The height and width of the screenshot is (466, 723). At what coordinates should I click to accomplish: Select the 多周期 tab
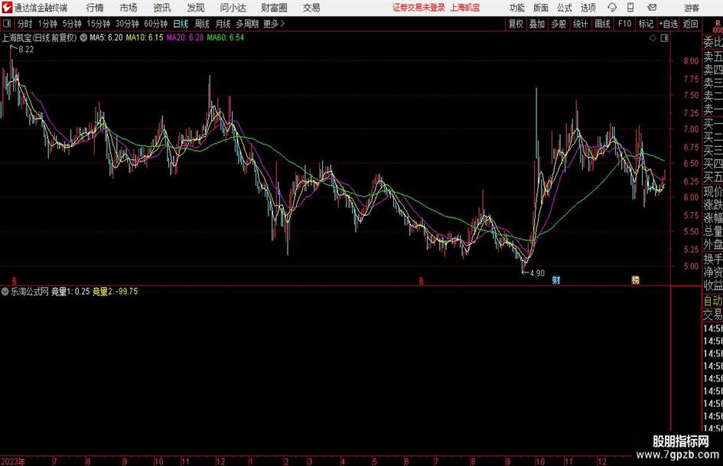point(247,24)
